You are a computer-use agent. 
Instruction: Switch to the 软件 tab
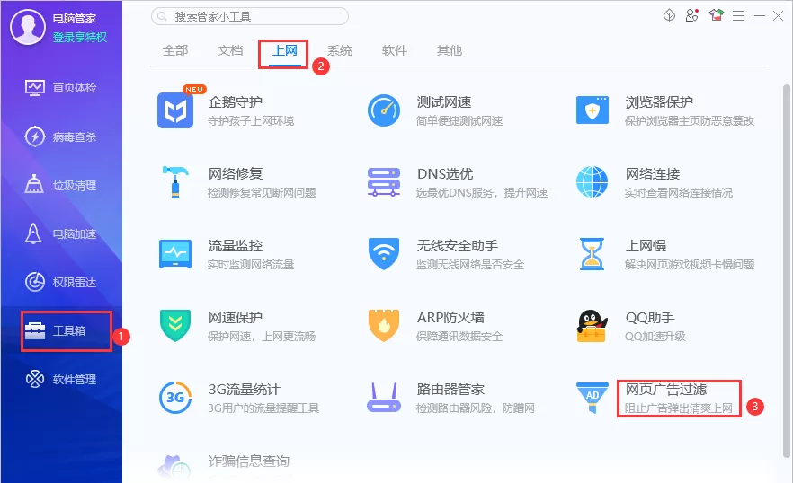395,50
